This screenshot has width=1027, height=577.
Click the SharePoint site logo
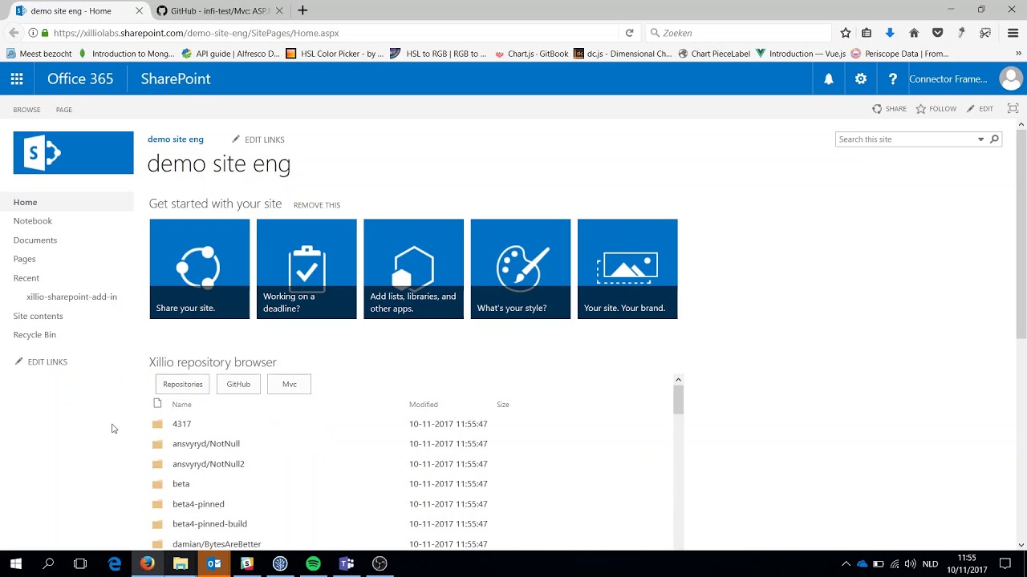73,152
